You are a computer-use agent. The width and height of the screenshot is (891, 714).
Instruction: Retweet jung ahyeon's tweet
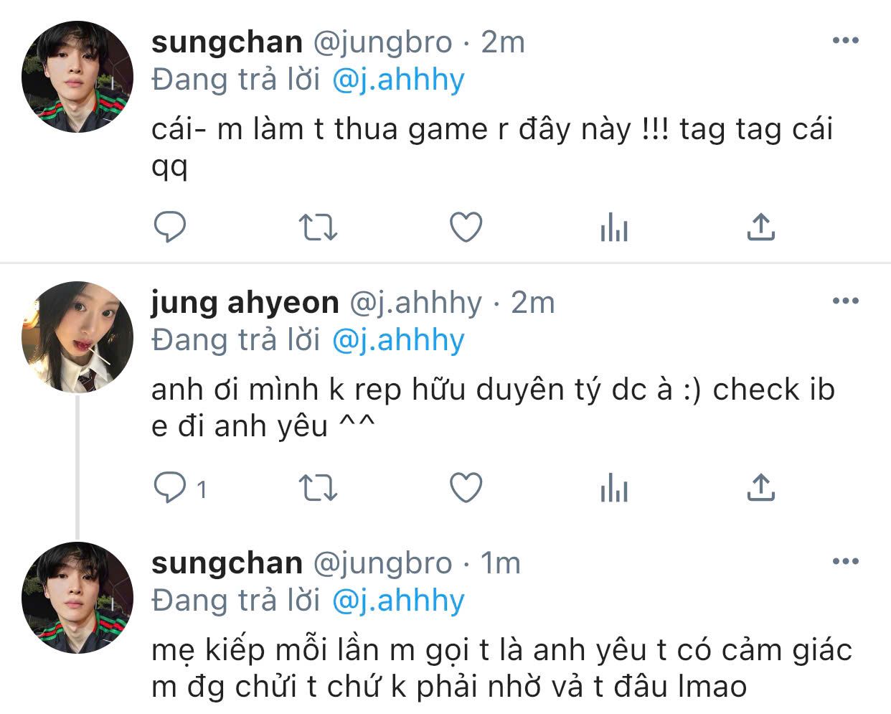(317, 489)
